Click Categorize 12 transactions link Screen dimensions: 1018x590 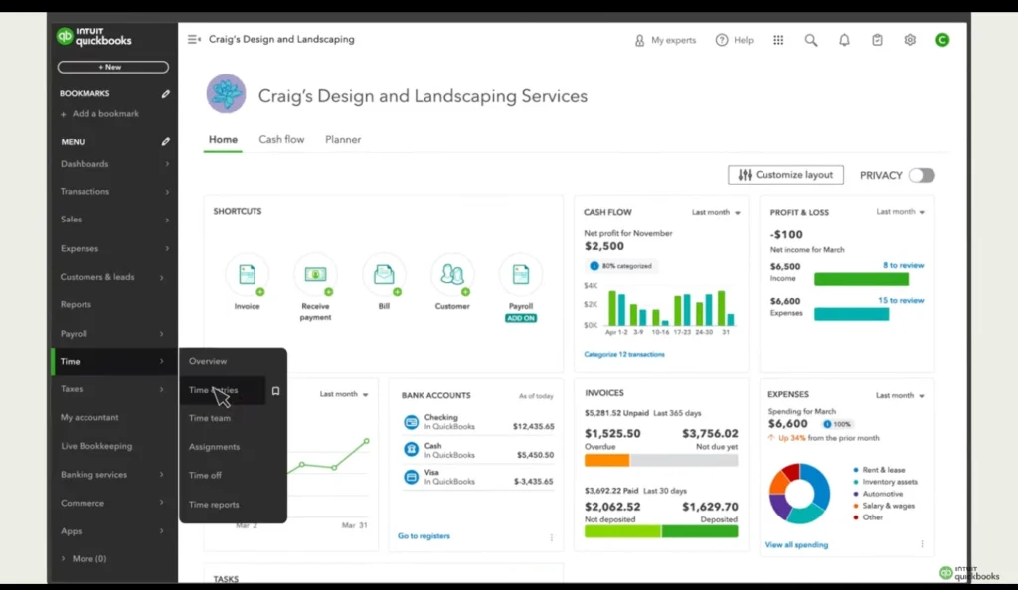623,354
